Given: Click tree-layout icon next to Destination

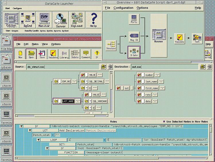Looking at the screenshot, I should 209,67.
